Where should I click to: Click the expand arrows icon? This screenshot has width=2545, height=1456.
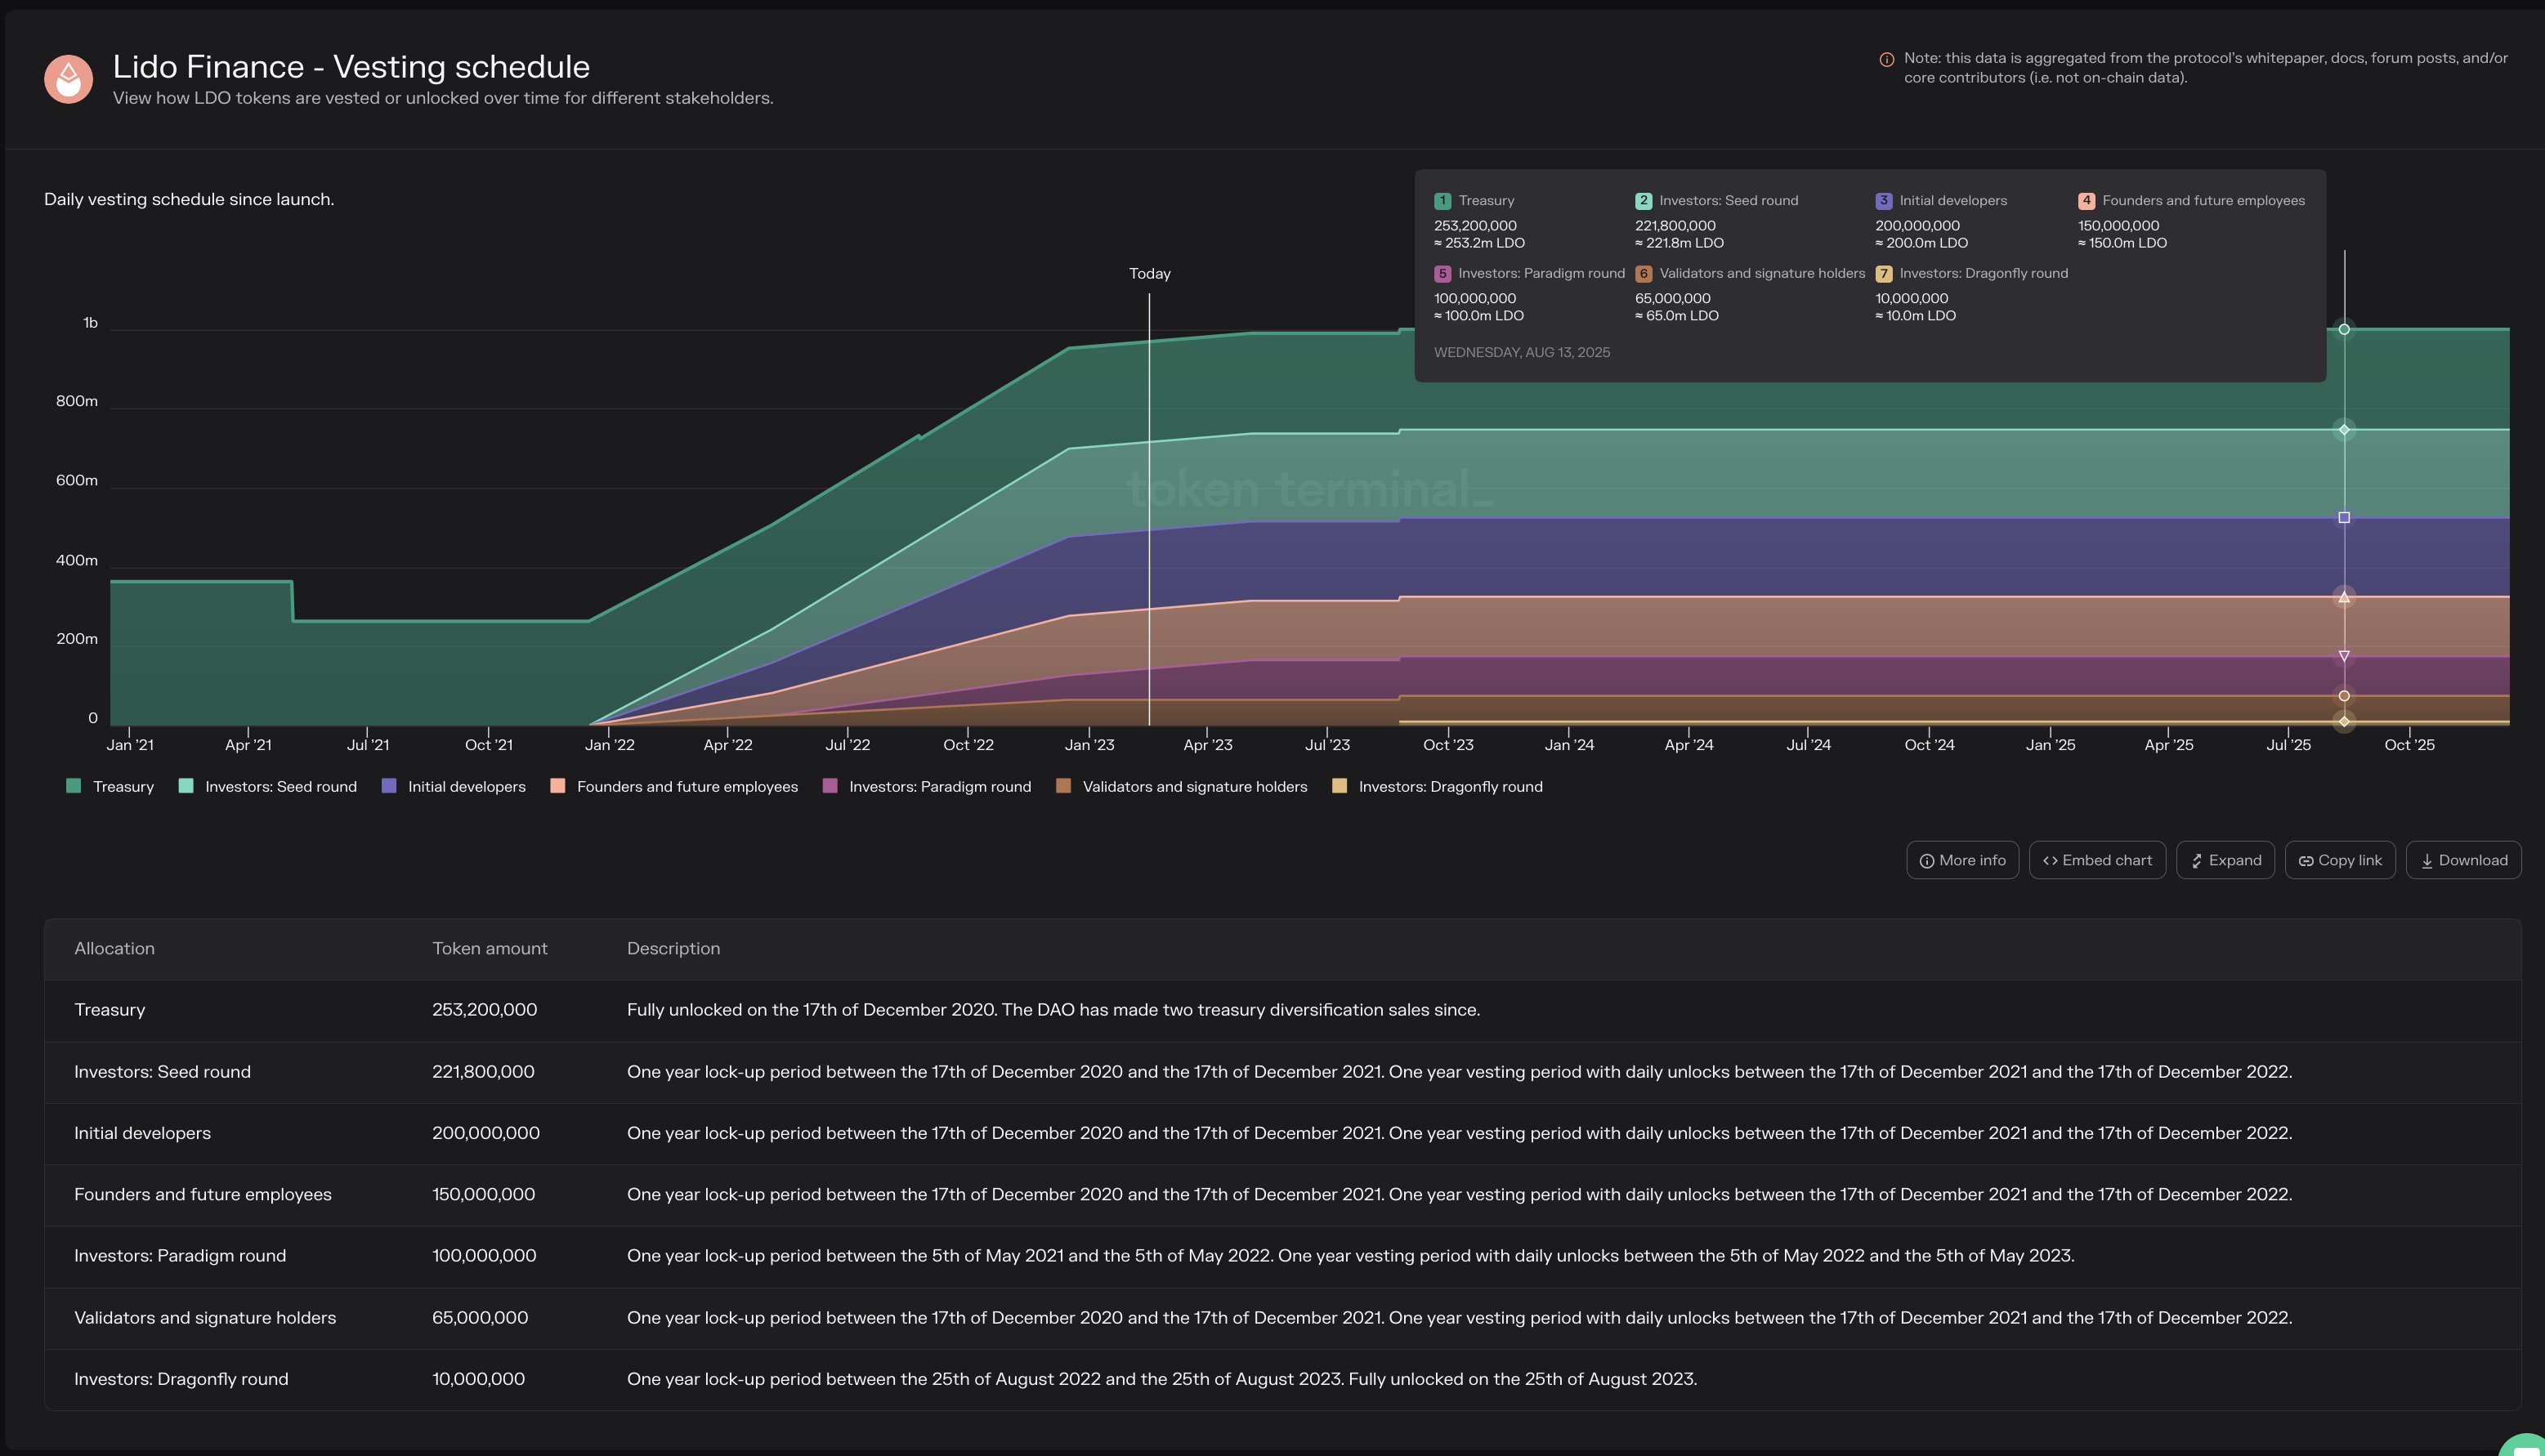2196,860
